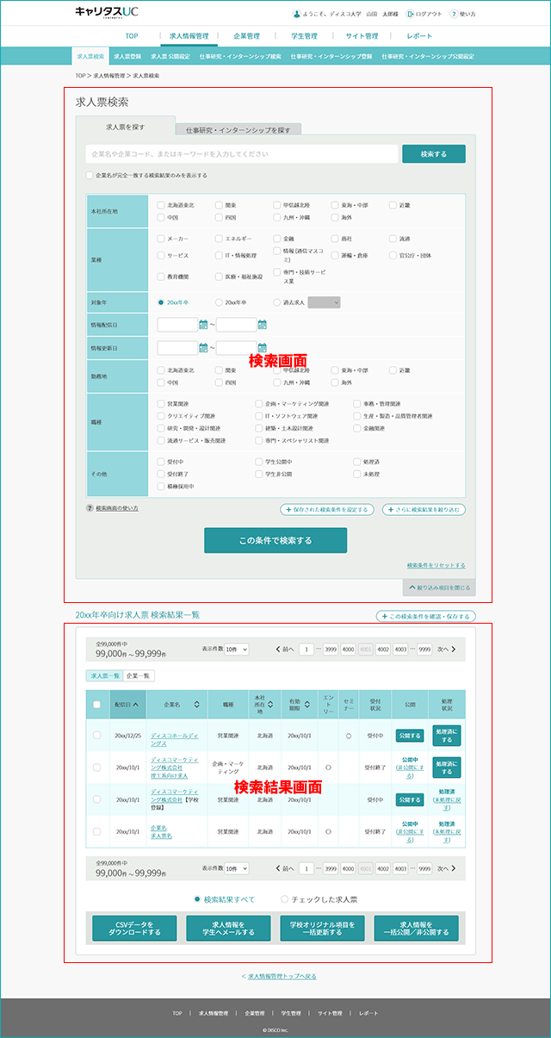
Task: Click 情報配信日 start date field
Action: pyautogui.click(x=178, y=325)
